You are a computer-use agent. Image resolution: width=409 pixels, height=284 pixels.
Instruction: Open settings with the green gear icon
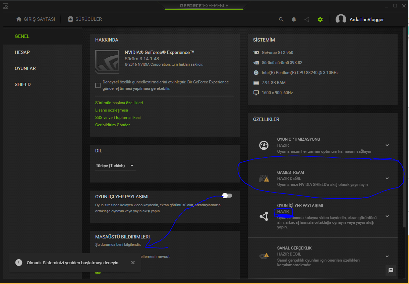pyautogui.click(x=320, y=19)
